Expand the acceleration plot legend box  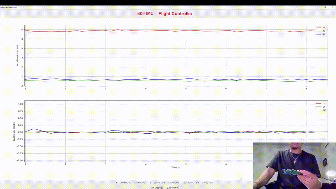(321, 31)
